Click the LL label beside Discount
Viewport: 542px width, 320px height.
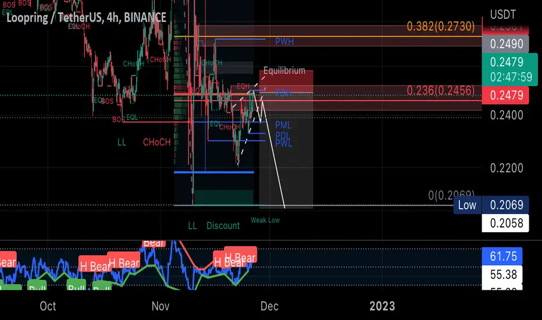[192, 226]
